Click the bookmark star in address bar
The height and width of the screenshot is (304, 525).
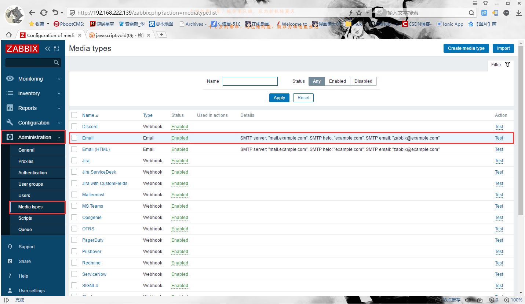(x=359, y=13)
